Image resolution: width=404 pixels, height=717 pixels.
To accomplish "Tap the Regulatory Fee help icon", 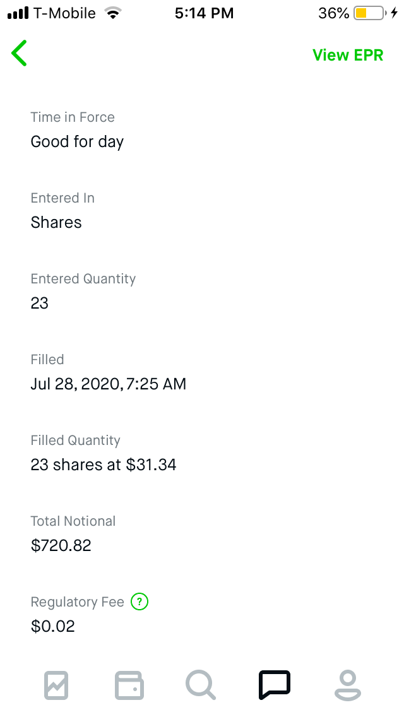I will click(x=140, y=602).
